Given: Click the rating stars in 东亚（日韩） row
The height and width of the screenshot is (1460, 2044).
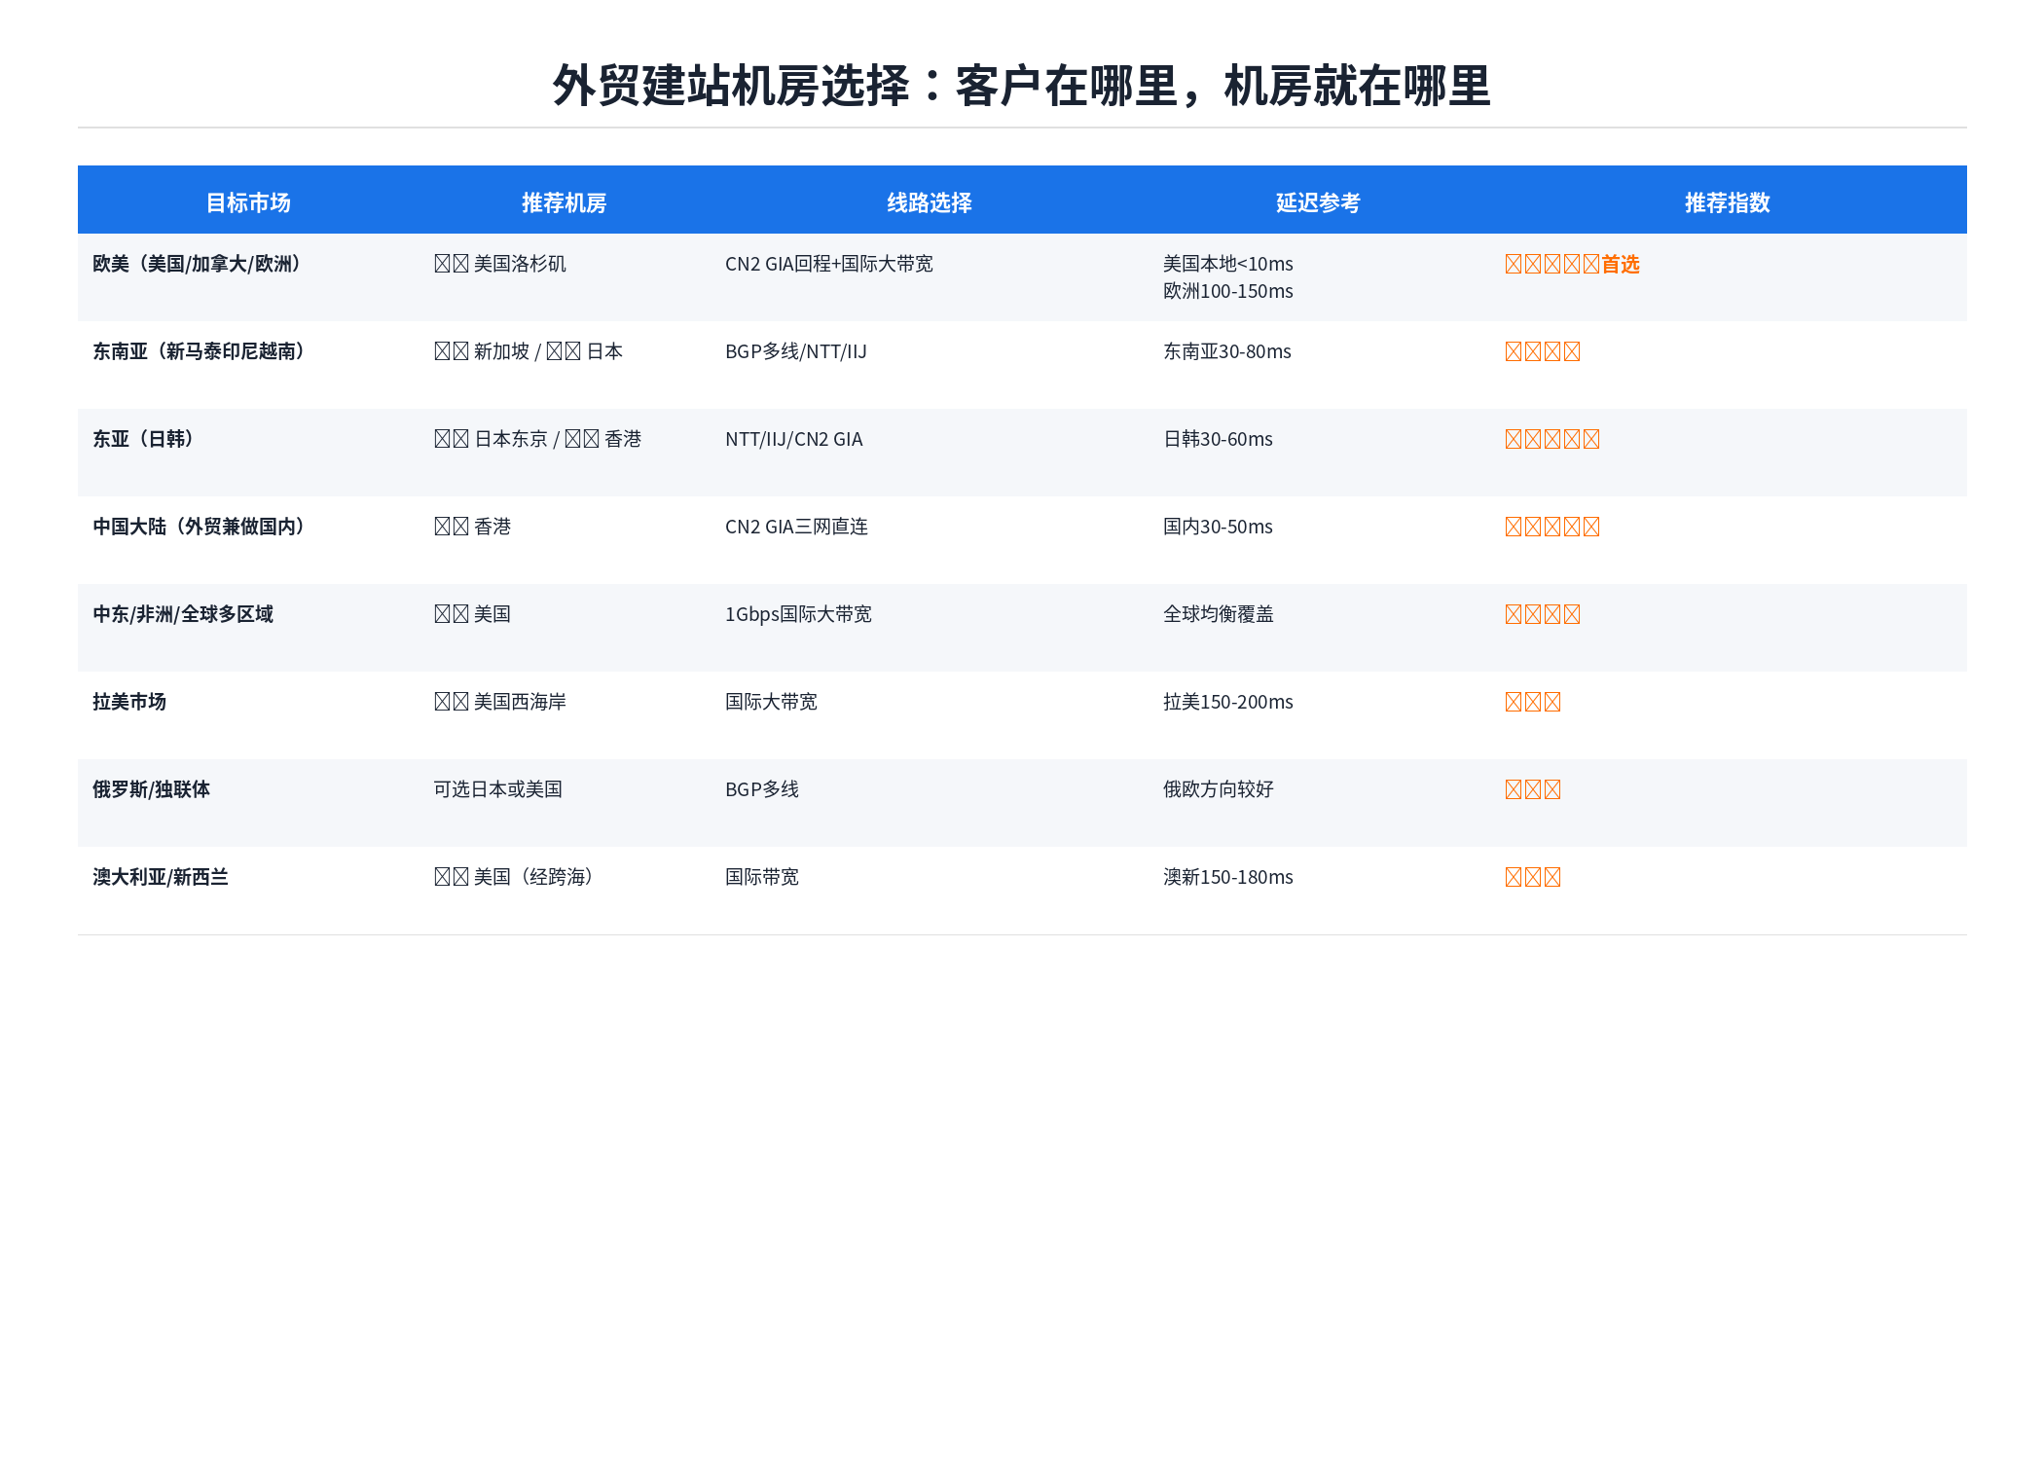Looking at the screenshot, I should pos(1552,439).
